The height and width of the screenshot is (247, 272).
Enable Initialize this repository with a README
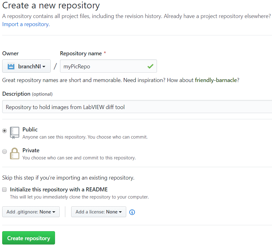[x=4, y=190]
